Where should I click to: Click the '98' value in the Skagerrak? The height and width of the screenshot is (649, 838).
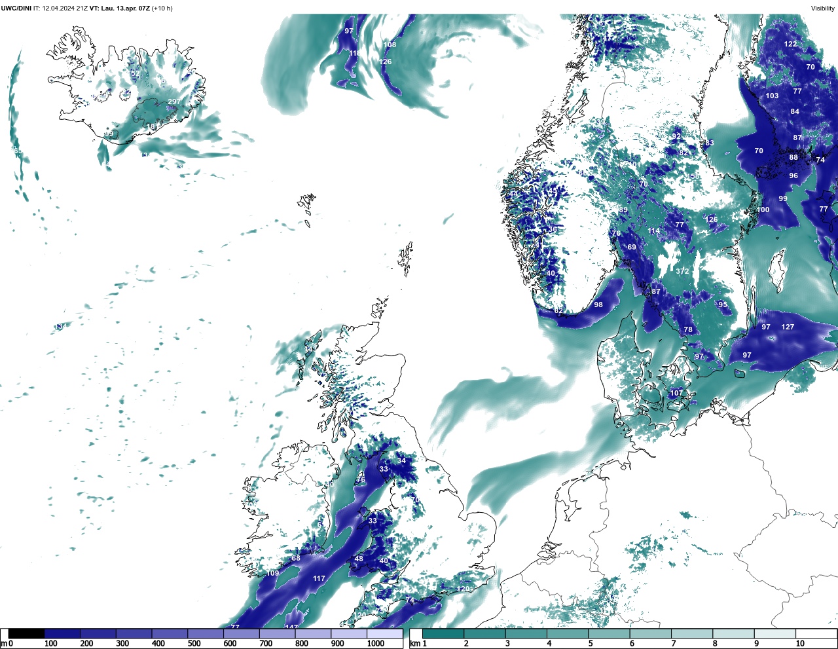[598, 305]
